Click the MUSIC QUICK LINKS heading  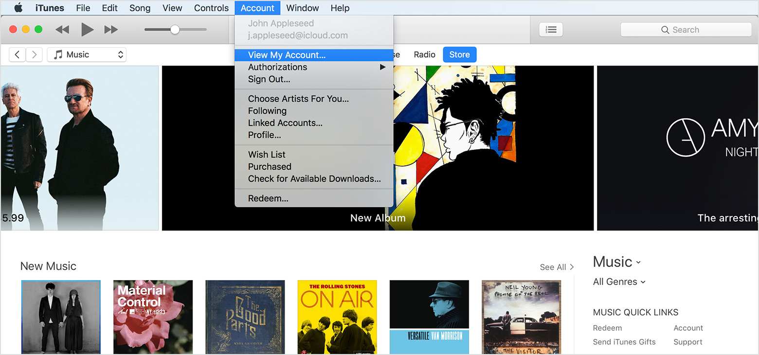click(635, 312)
